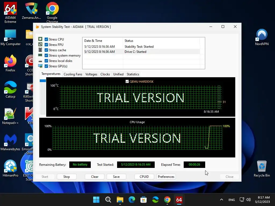Toggle QEMU HARDDISK graph checkbox
The width and height of the screenshot is (275, 206).
(127, 82)
